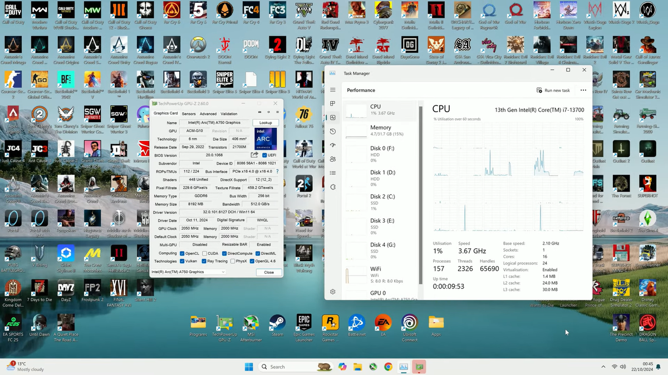Click Close button in GPU-Z
Image resolution: width=668 pixels, height=375 pixels.
click(269, 272)
